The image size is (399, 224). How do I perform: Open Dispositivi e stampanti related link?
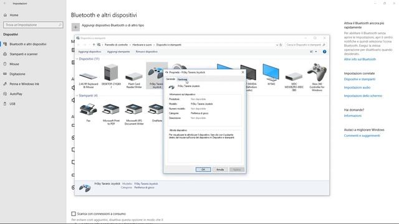point(360,79)
